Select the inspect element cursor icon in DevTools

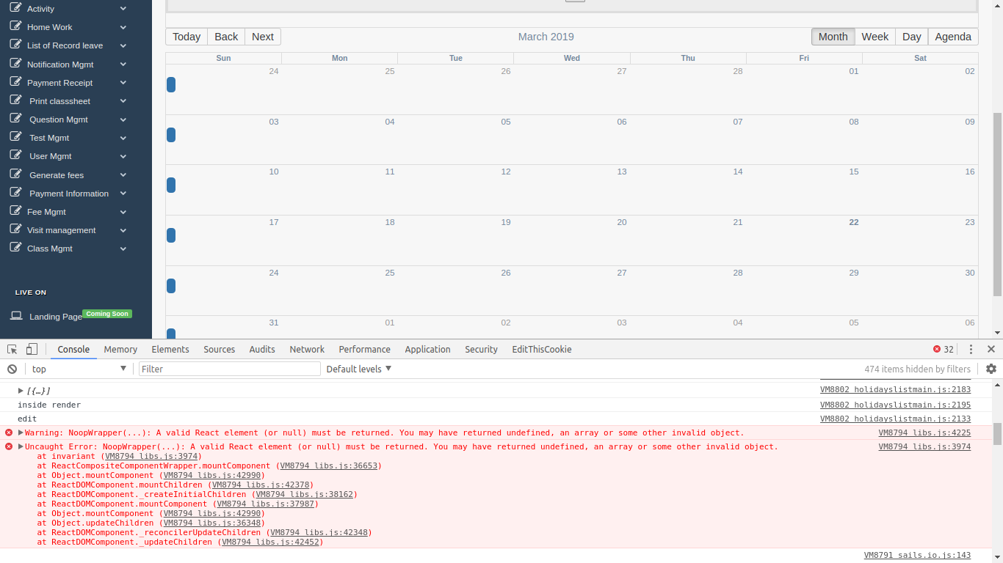11,349
